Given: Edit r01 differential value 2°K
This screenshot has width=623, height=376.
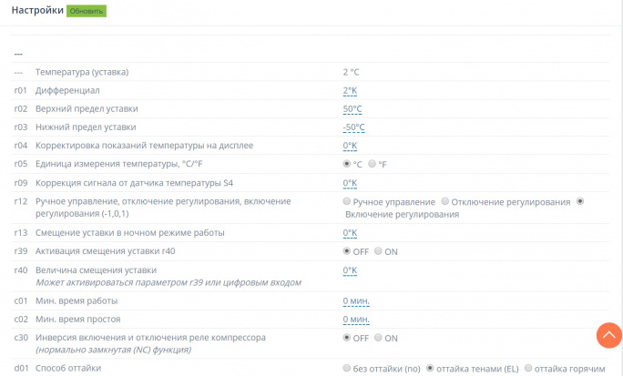Looking at the screenshot, I should [350, 90].
